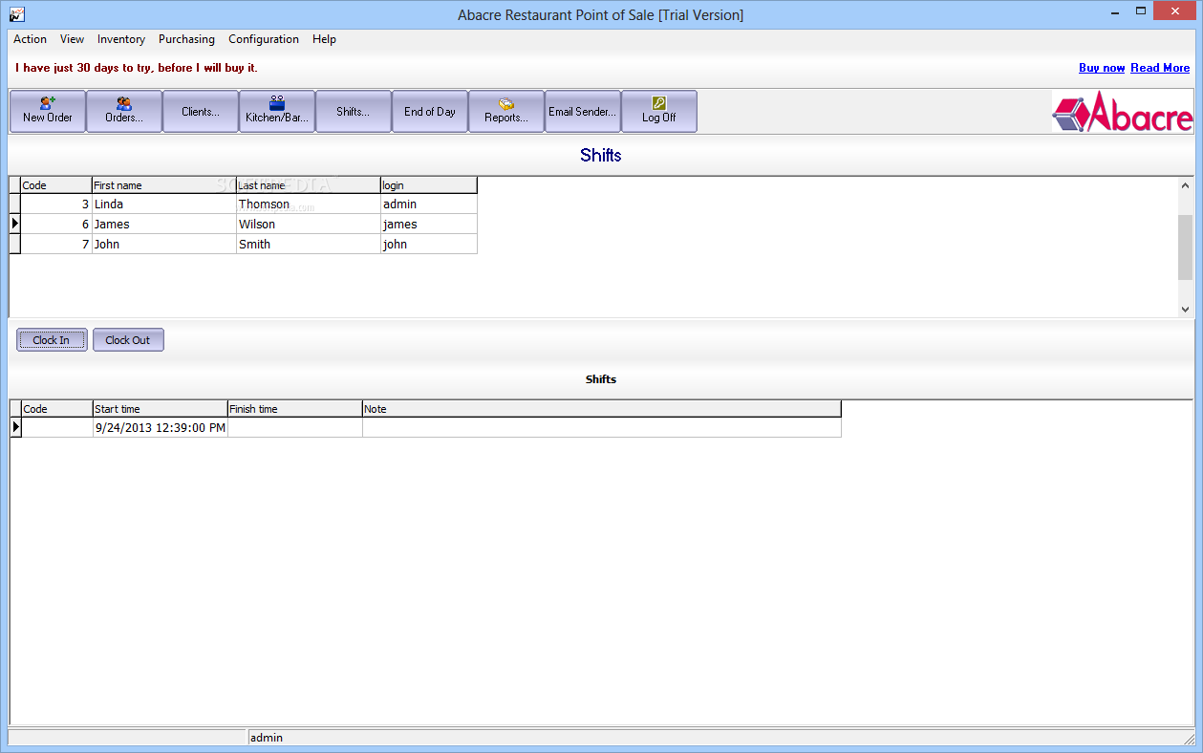Select the admin login cell in the grid

point(429,204)
